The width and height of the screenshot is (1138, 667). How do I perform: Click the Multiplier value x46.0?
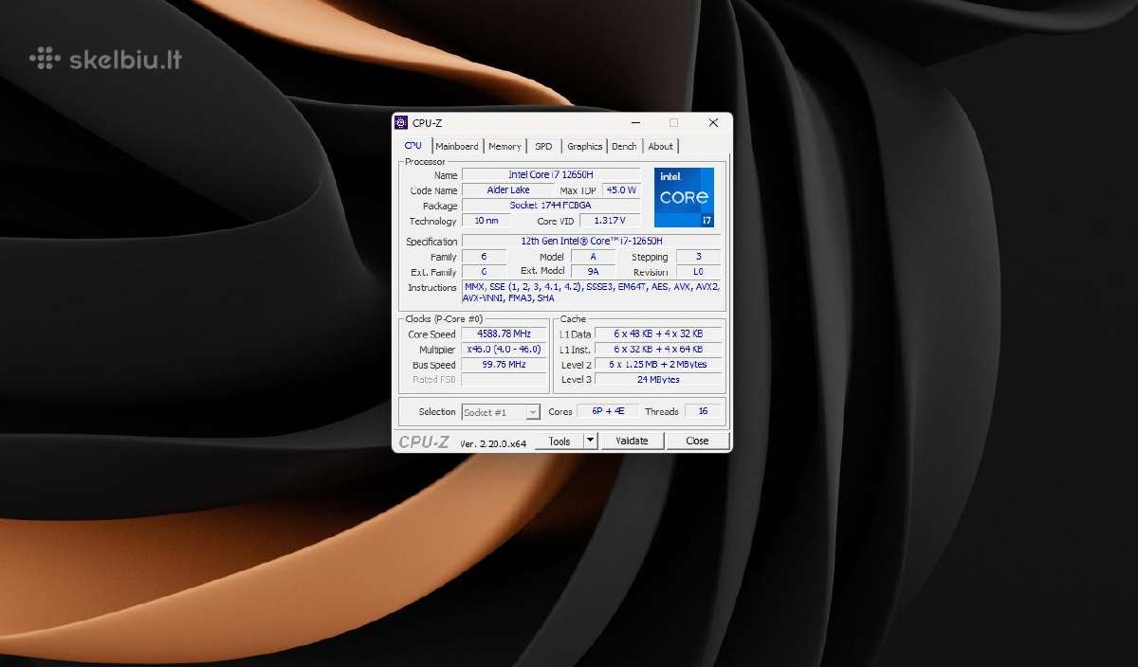pos(504,350)
